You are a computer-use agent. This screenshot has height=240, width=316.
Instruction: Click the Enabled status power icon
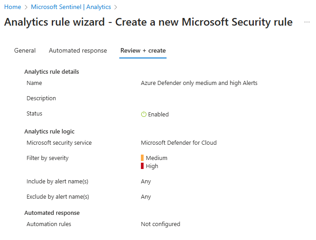tap(144, 115)
